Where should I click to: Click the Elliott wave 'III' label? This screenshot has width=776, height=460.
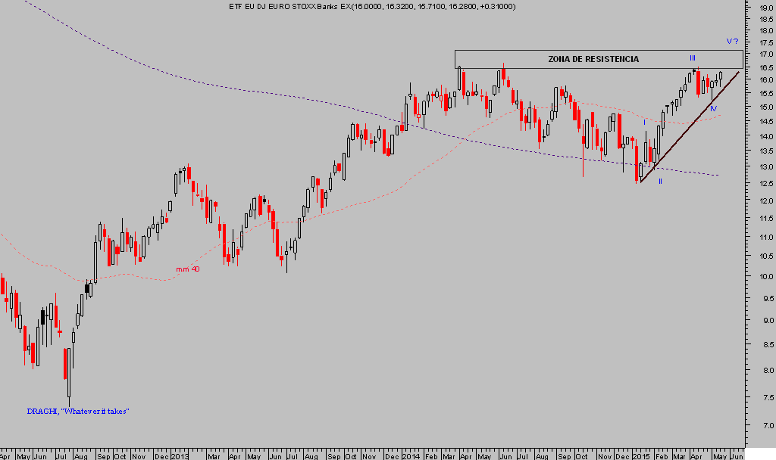692,58
